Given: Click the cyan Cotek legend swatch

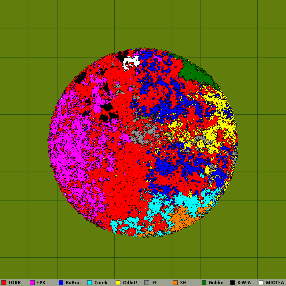Looking at the screenshot, I should [x=90, y=283].
